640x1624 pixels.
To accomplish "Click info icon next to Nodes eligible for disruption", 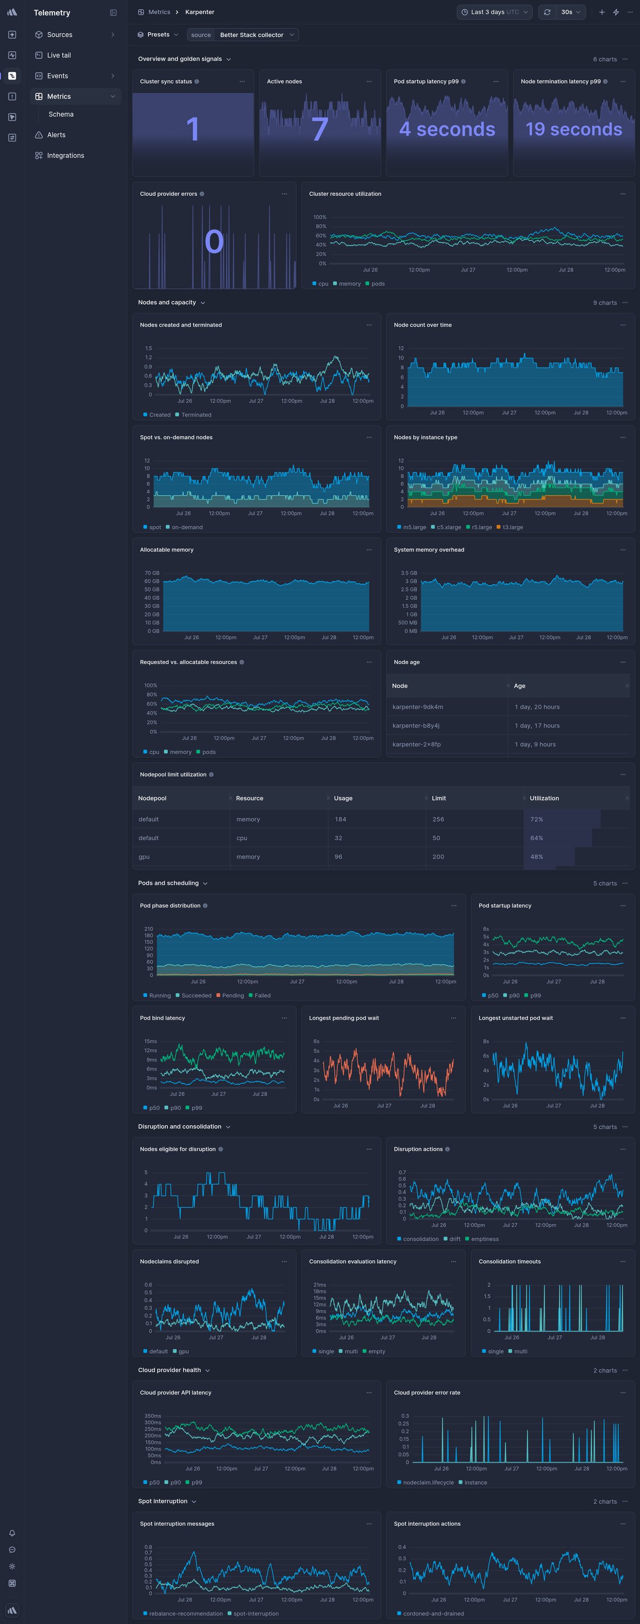I will click(220, 1149).
